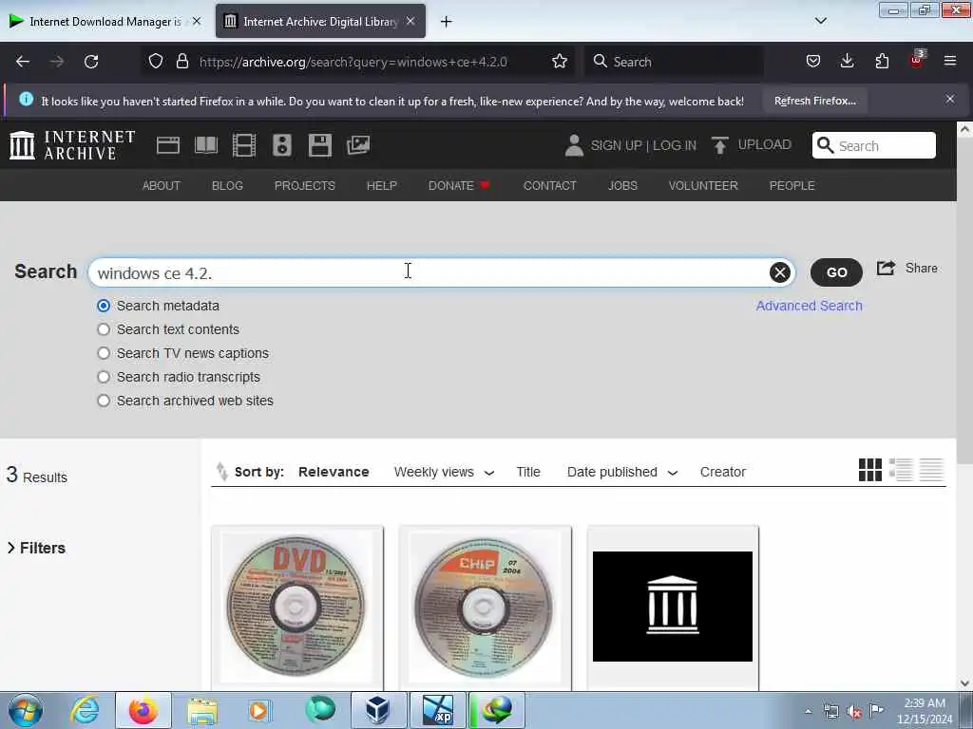Viewport: 973px width, 729px height.
Task: Switch to Internet Download Manager tab
Action: coord(105,22)
